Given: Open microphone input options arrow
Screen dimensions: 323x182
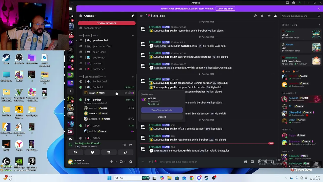Looking at the screenshot, I should [x=116, y=162].
